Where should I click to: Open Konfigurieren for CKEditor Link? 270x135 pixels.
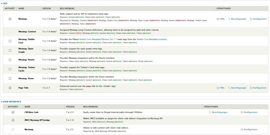tap(249, 112)
